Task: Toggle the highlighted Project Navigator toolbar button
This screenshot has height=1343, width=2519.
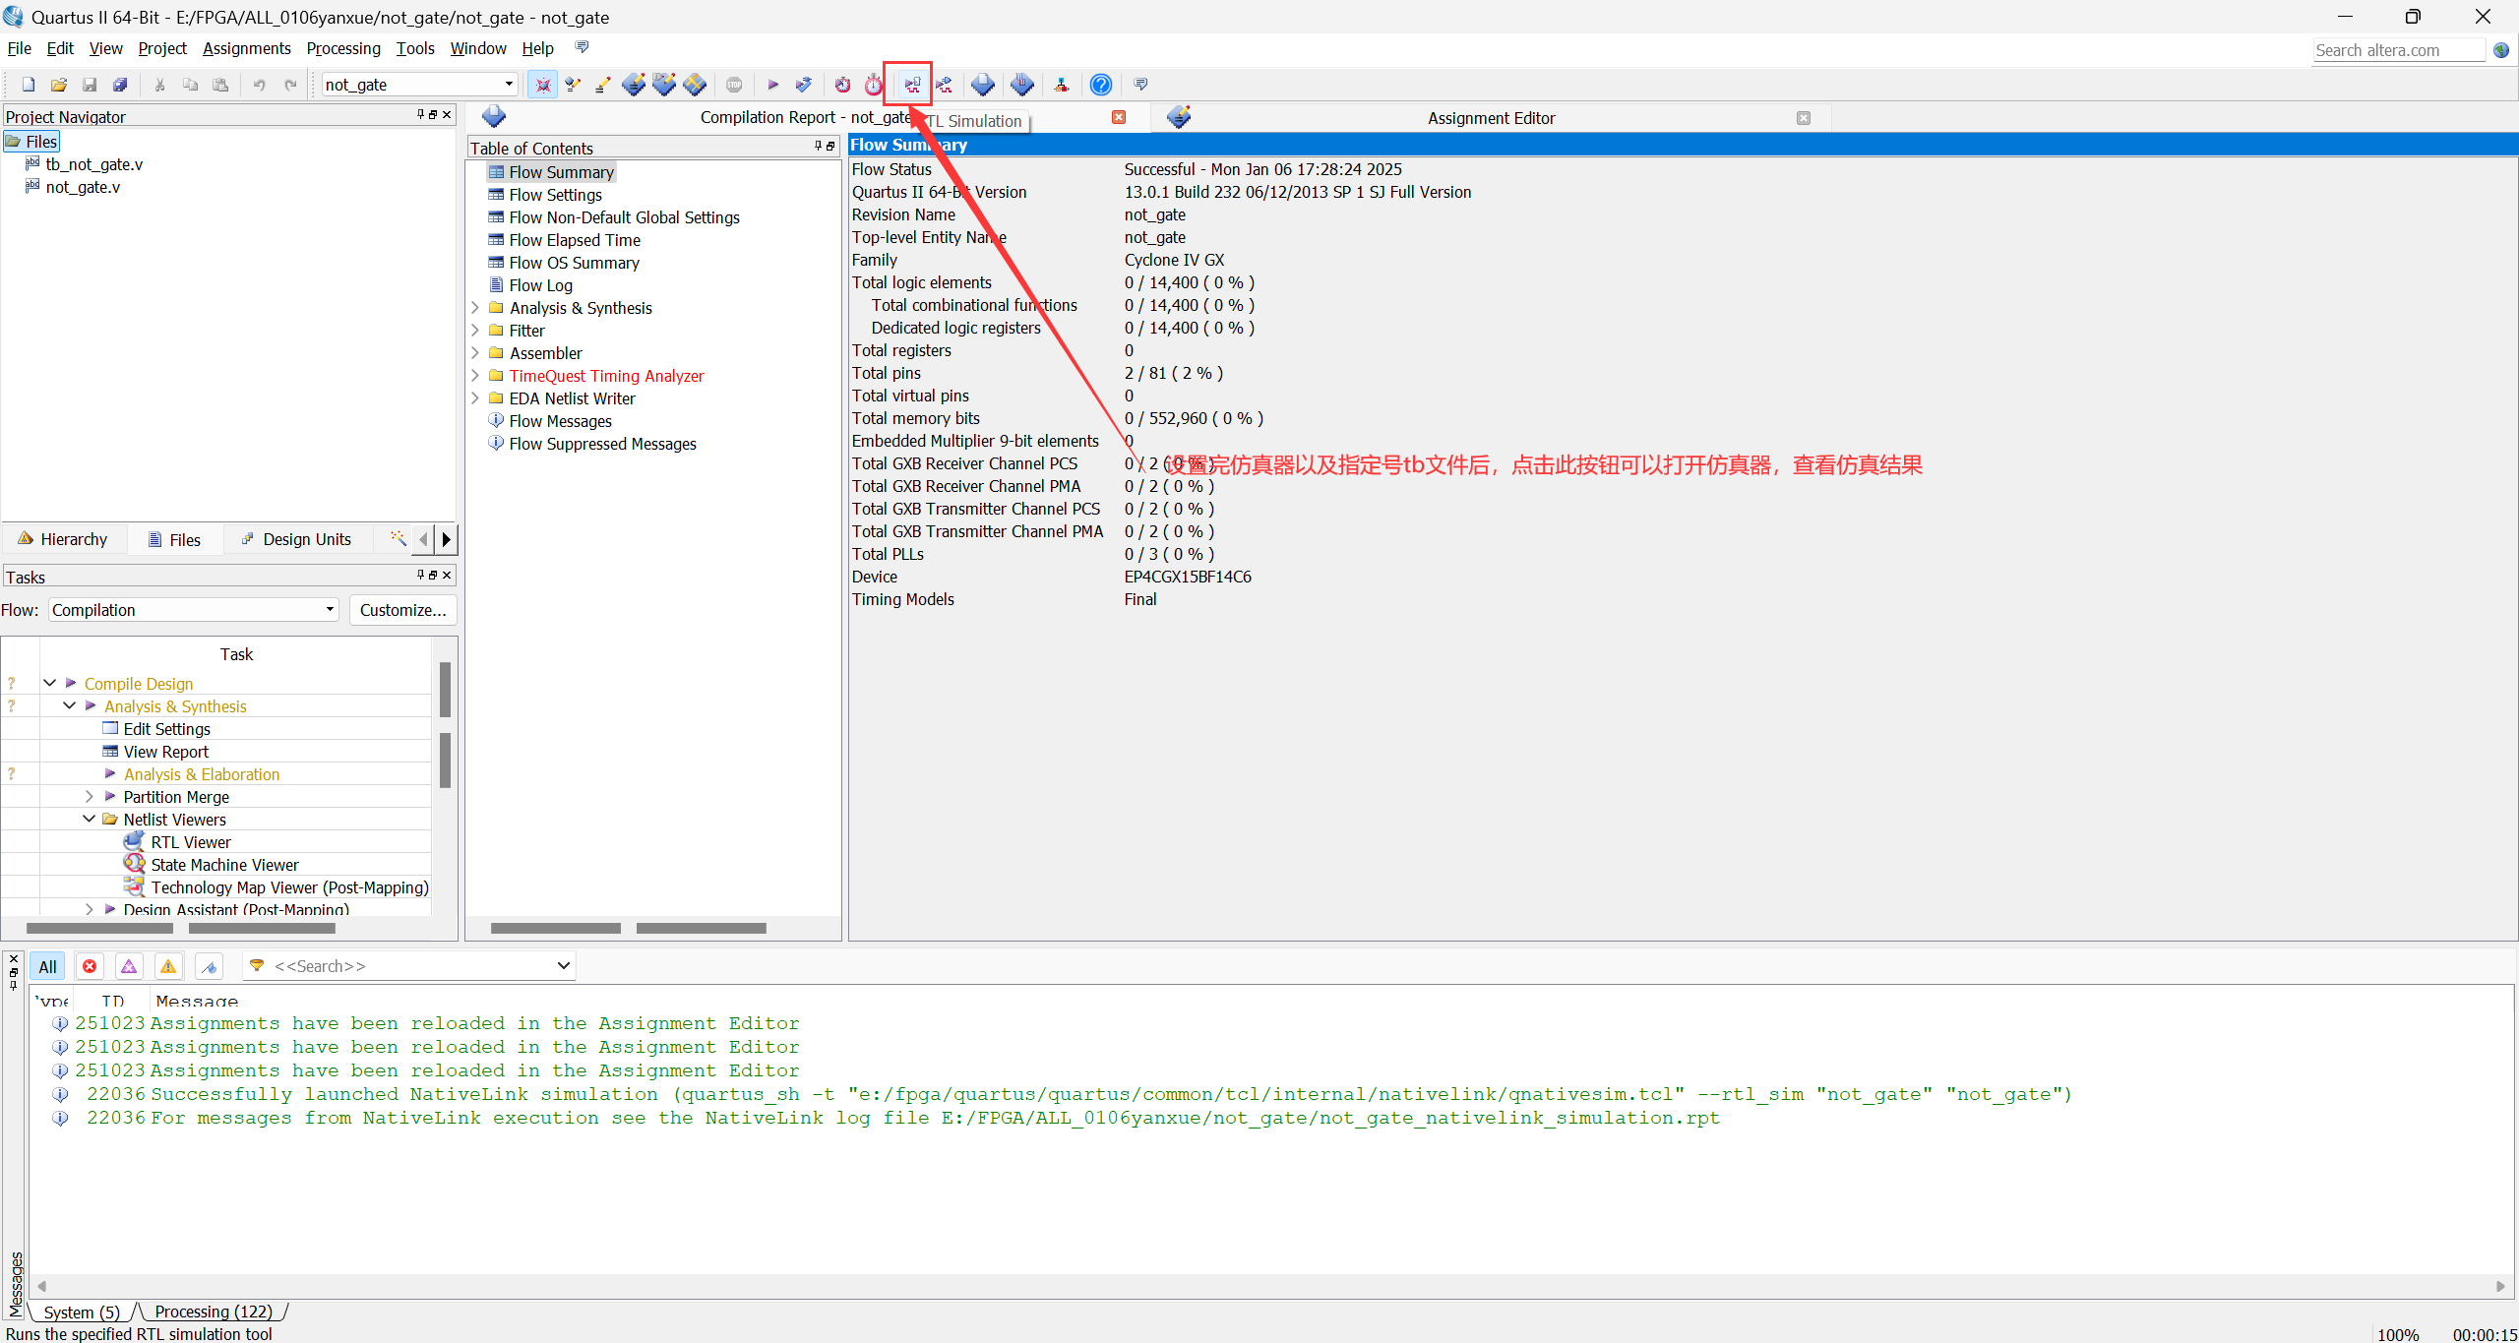Action: [542, 85]
